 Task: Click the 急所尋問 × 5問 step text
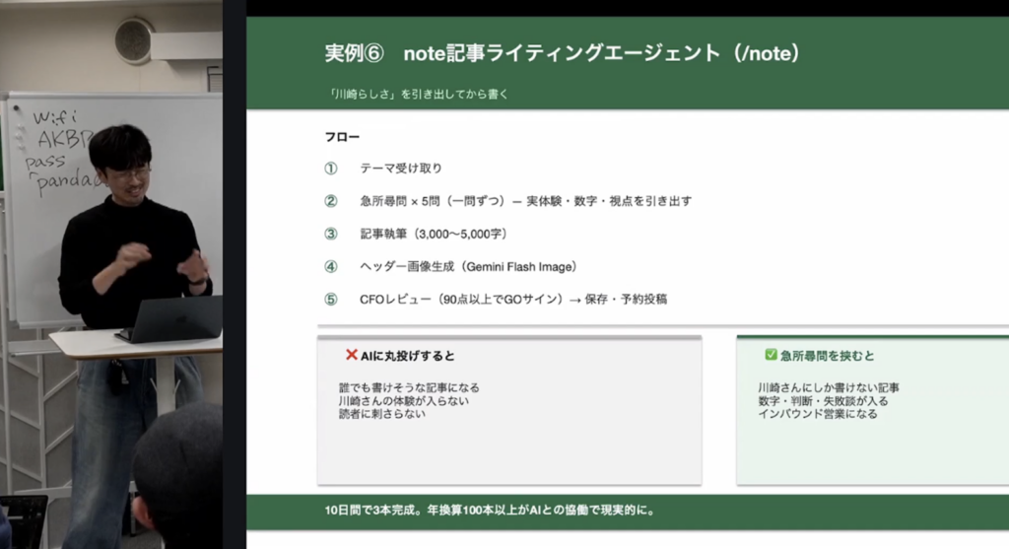tap(525, 201)
